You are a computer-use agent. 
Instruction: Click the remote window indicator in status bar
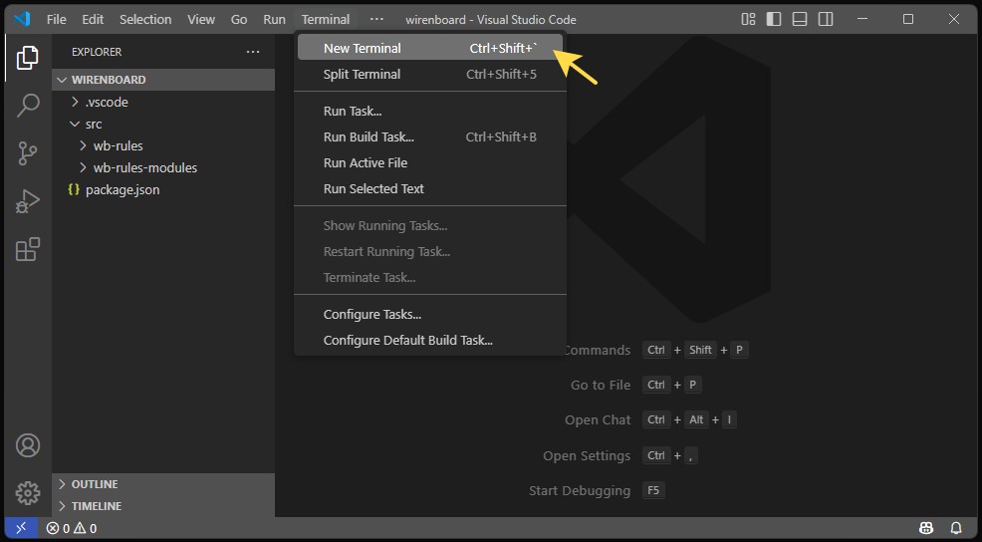coord(21,528)
